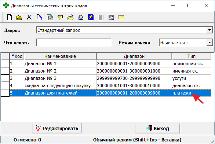Click the New blank document toolbar icon
Screen dimensions: 215x144
pos(10,17)
